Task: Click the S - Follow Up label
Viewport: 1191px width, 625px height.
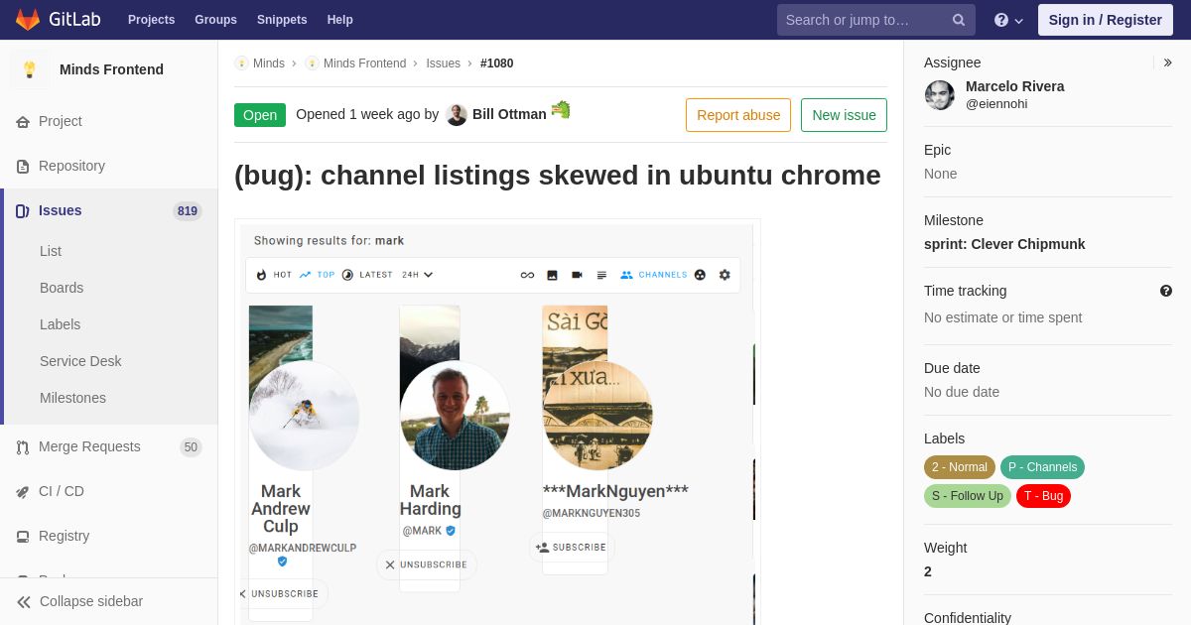Action: 968,496
